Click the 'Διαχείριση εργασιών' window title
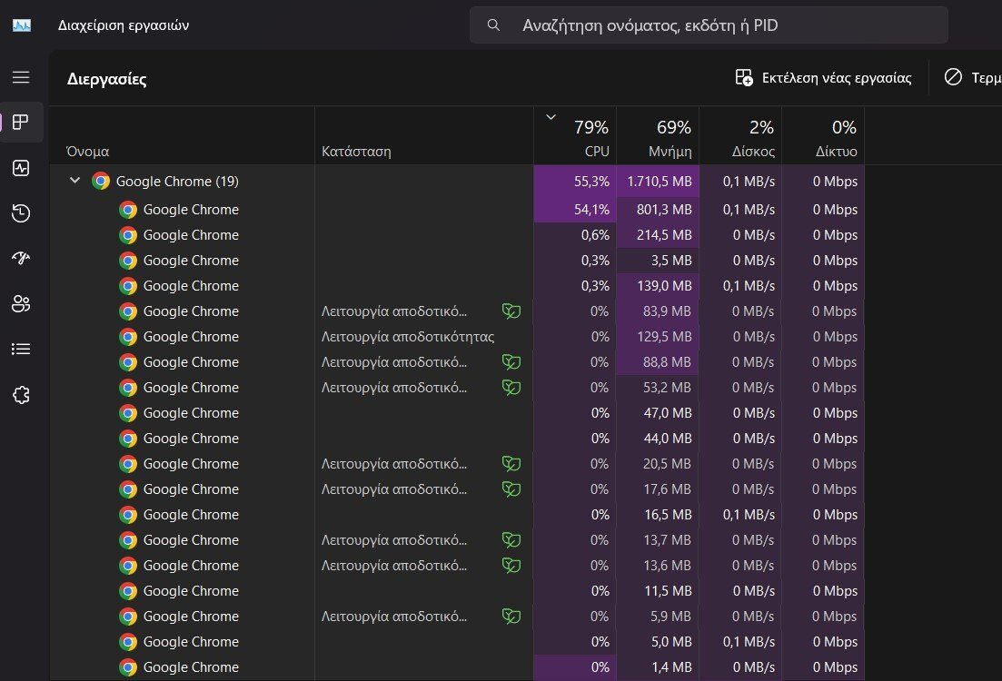Screen dimensions: 1002x681 coord(124,25)
